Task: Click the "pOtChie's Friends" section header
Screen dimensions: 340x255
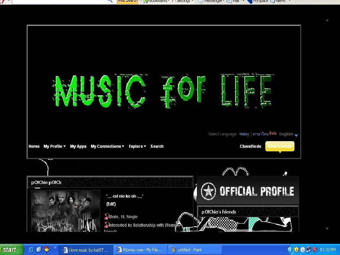Action: (x=219, y=212)
